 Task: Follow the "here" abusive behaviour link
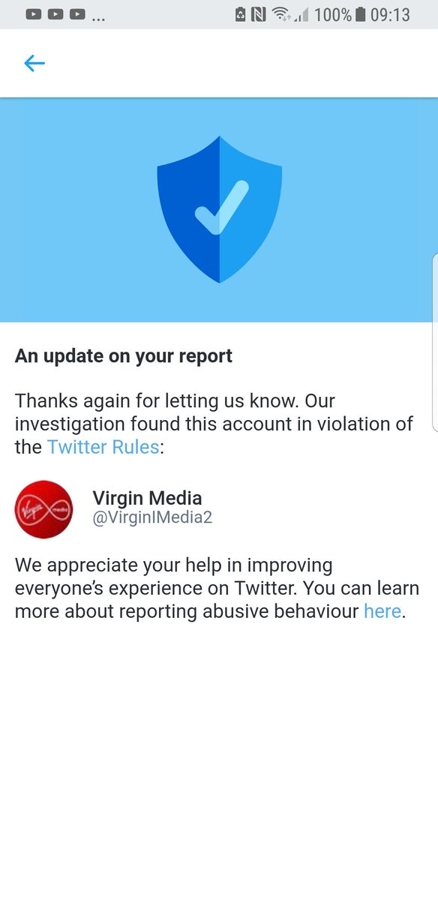pos(382,610)
